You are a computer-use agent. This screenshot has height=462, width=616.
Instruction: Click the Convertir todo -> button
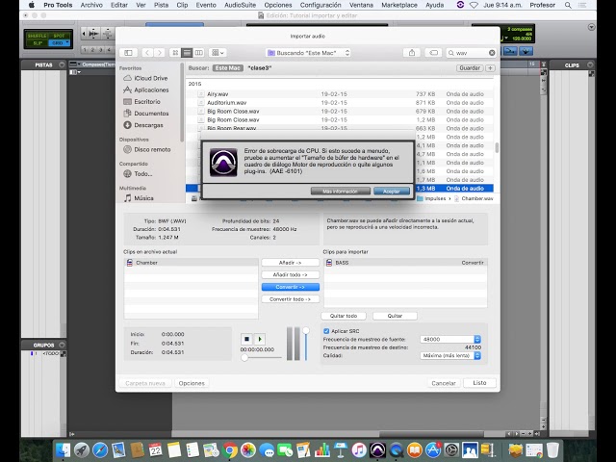(x=291, y=299)
